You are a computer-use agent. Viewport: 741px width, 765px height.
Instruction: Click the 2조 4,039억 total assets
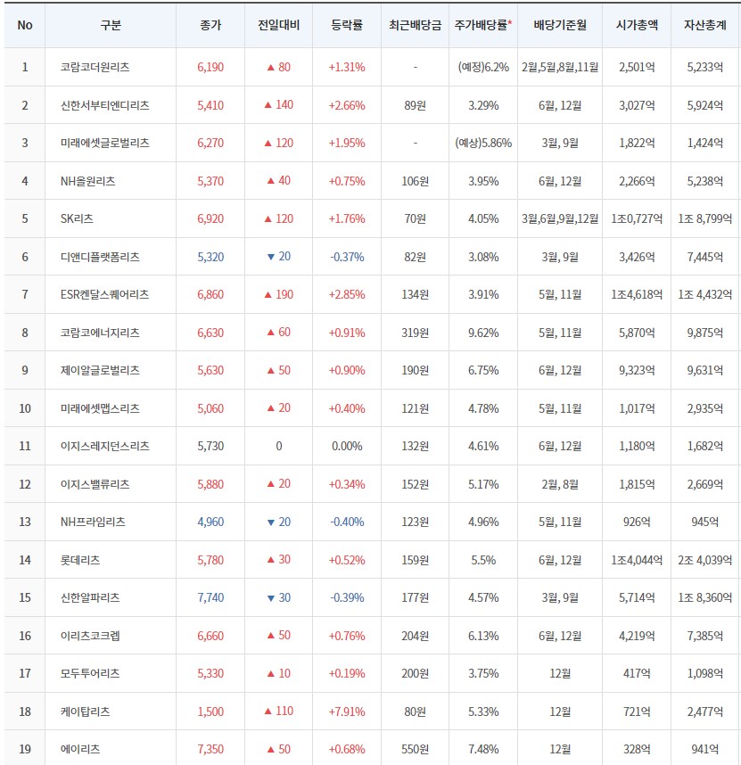click(705, 560)
